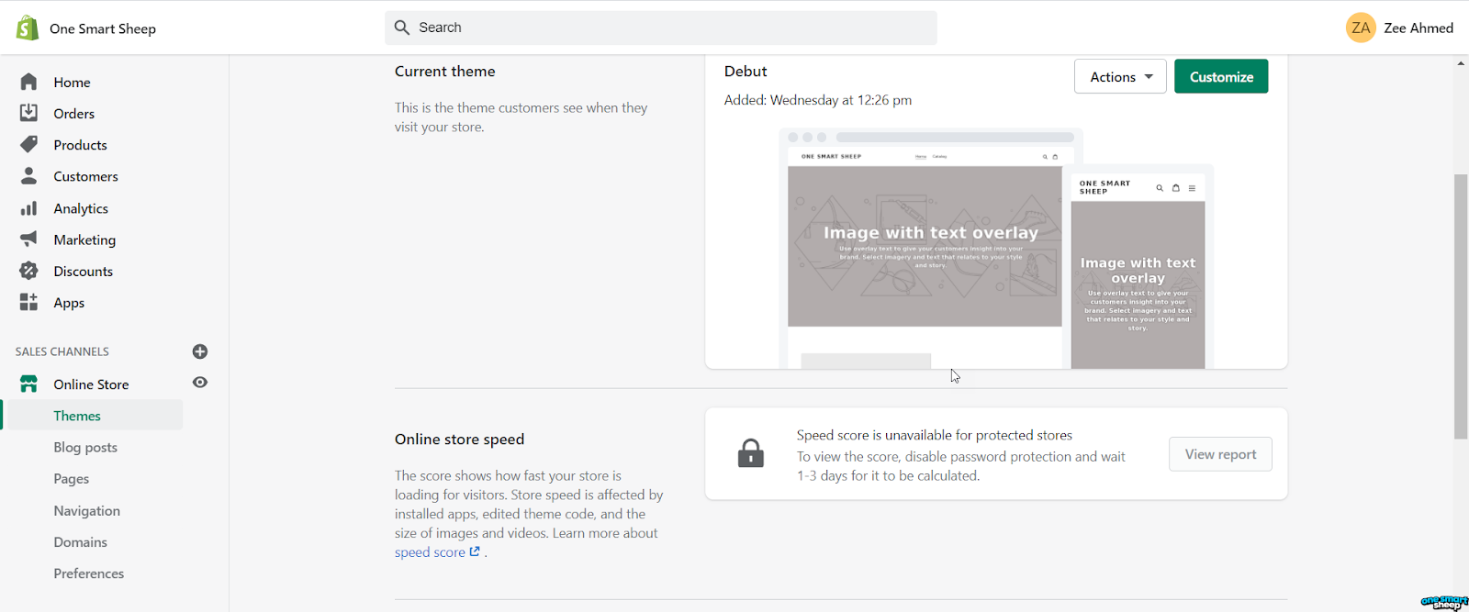Click the Apps grid icon
The width and height of the screenshot is (1469, 612).
(x=29, y=302)
